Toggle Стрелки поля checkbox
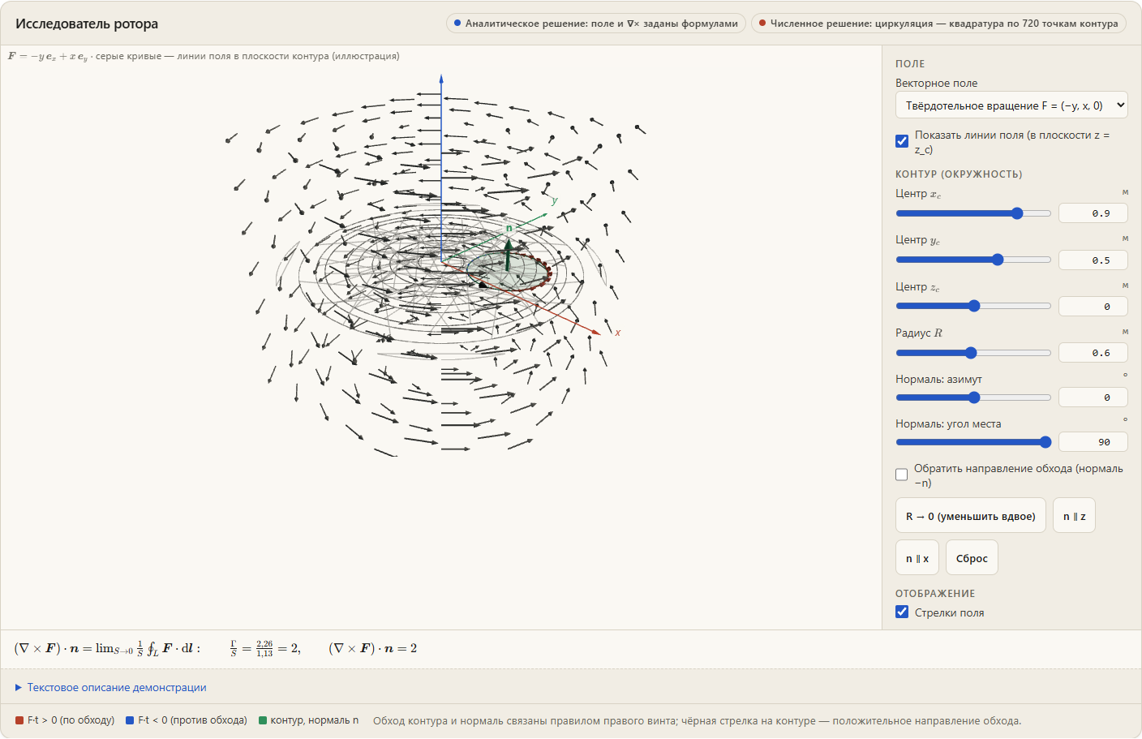Image resolution: width=1142 pixels, height=739 pixels. click(x=902, y=612)
